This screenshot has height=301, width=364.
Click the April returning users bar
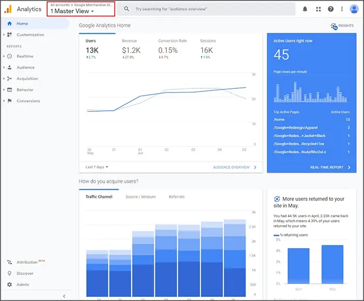pos(298,266)
